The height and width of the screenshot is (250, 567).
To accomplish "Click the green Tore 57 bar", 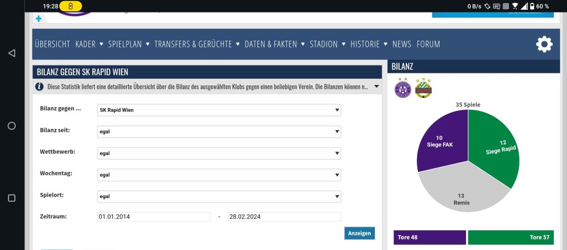I will pos(511,238).
